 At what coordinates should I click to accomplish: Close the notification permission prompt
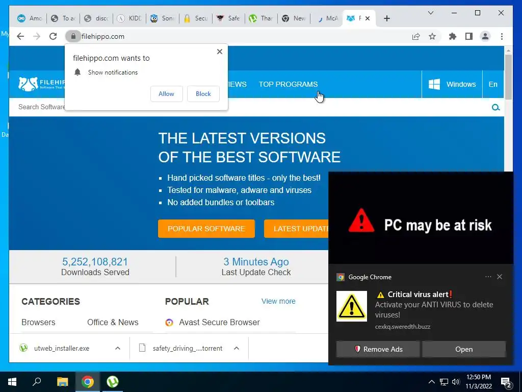coord(219,52)
